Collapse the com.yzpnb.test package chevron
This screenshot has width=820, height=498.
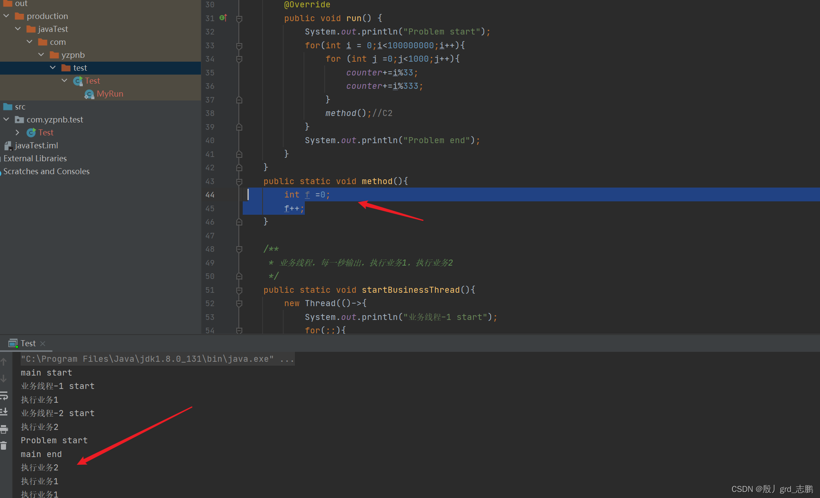6,119
